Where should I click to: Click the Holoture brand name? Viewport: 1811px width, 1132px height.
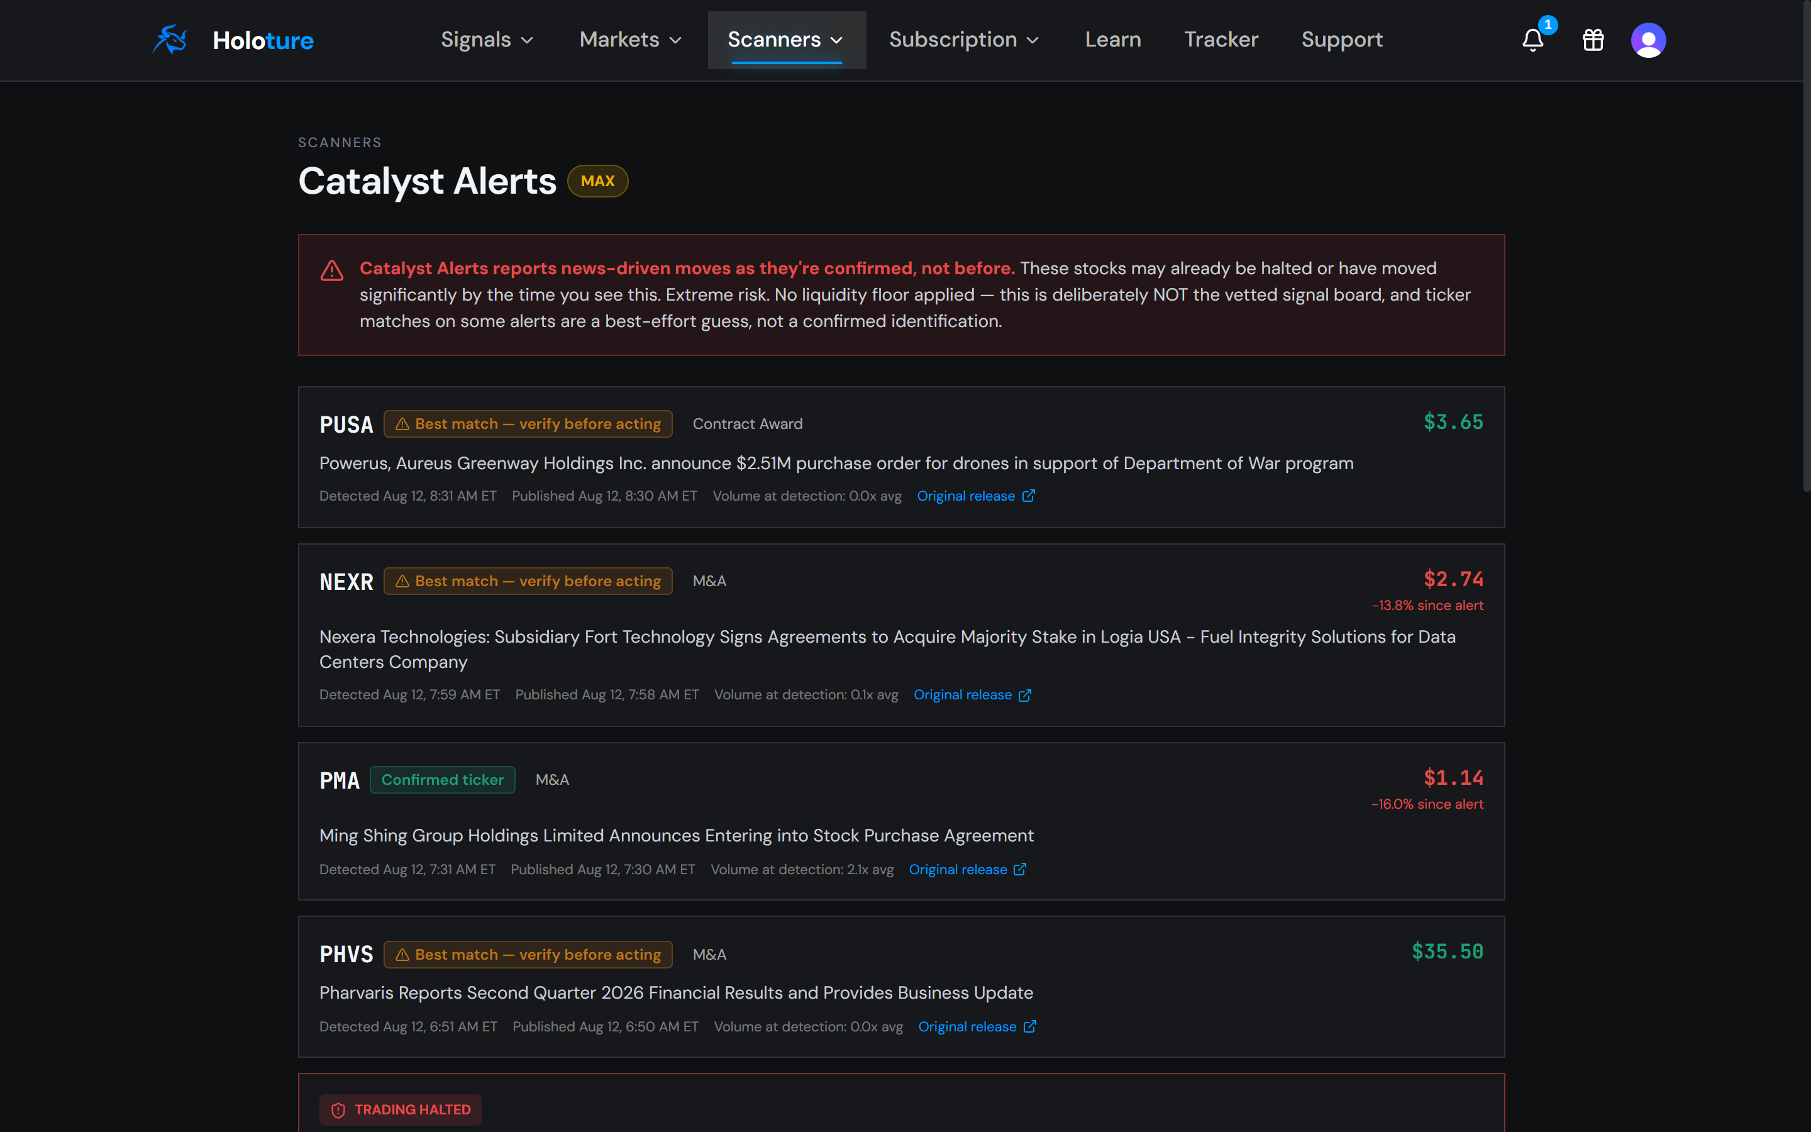pos(263,40)
